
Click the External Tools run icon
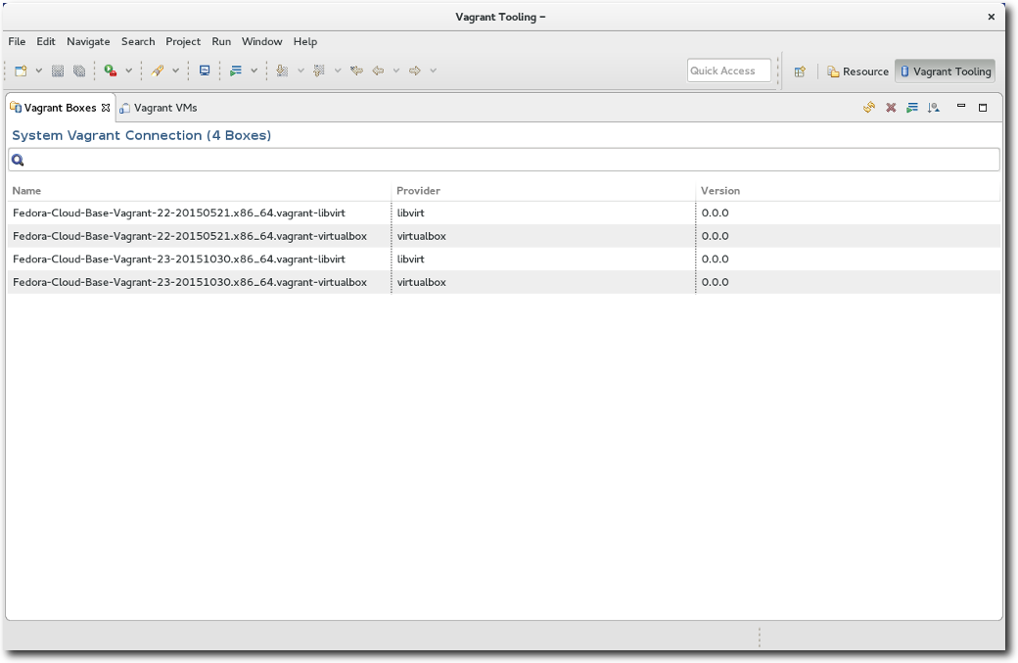tap(111, 71)
